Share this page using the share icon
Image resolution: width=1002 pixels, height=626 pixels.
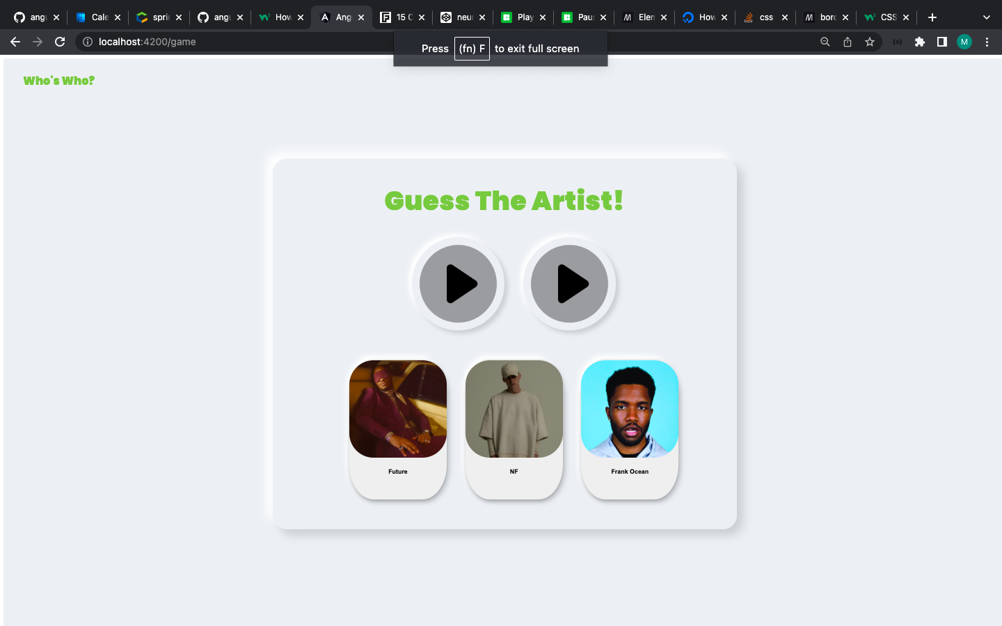[848, 42]
